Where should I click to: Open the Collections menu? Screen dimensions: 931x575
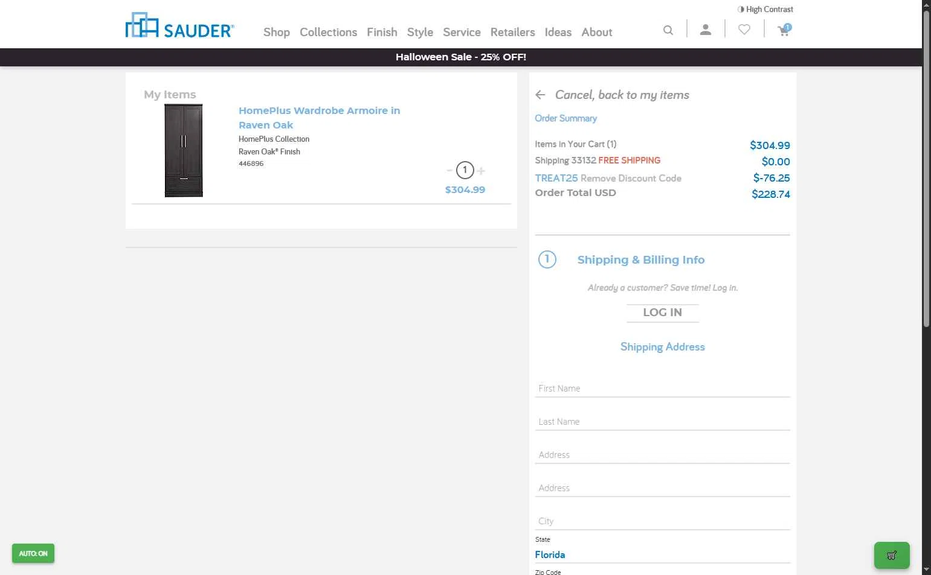click(x=328, y=32)
